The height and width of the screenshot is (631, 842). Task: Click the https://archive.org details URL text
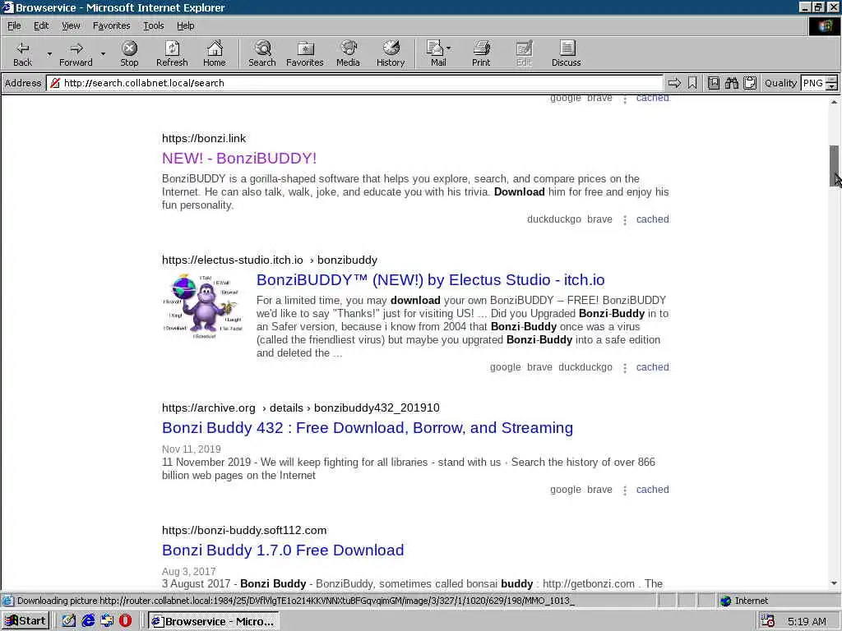coord(301,408)
